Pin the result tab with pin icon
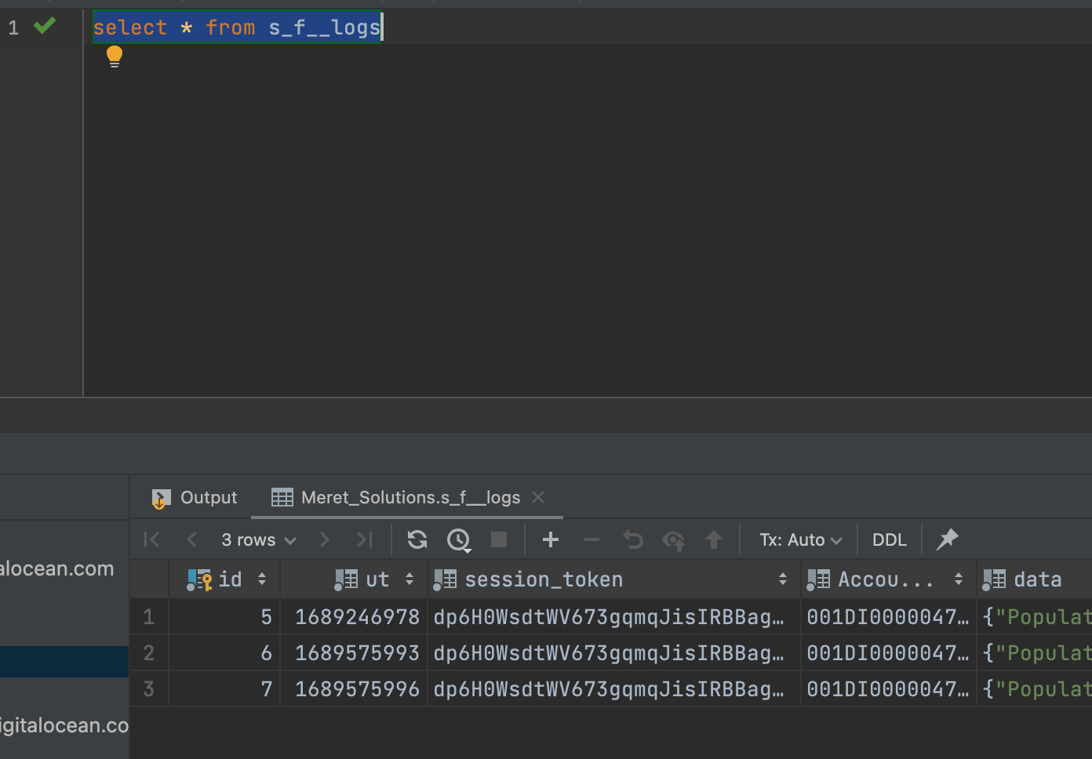This screenshot has width=1092, height=759. (x=948, y=539)
